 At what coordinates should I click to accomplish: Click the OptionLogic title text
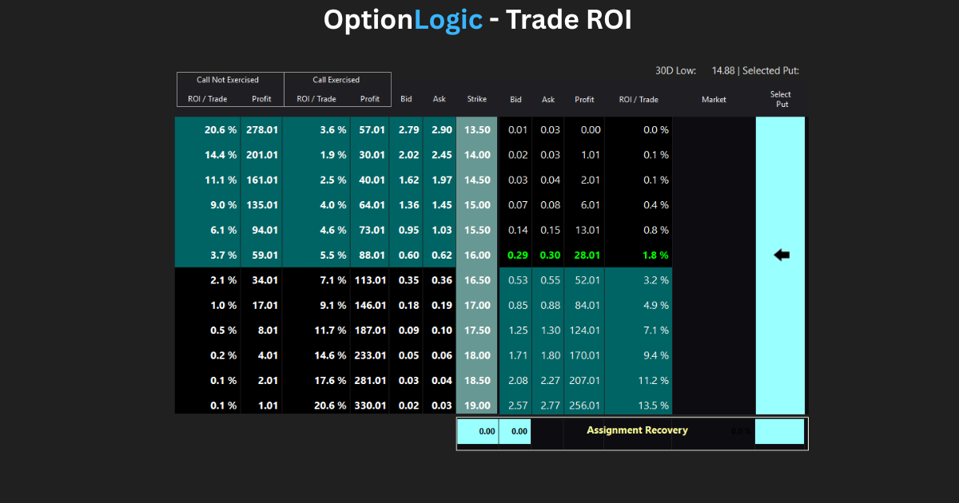(403, 20)
